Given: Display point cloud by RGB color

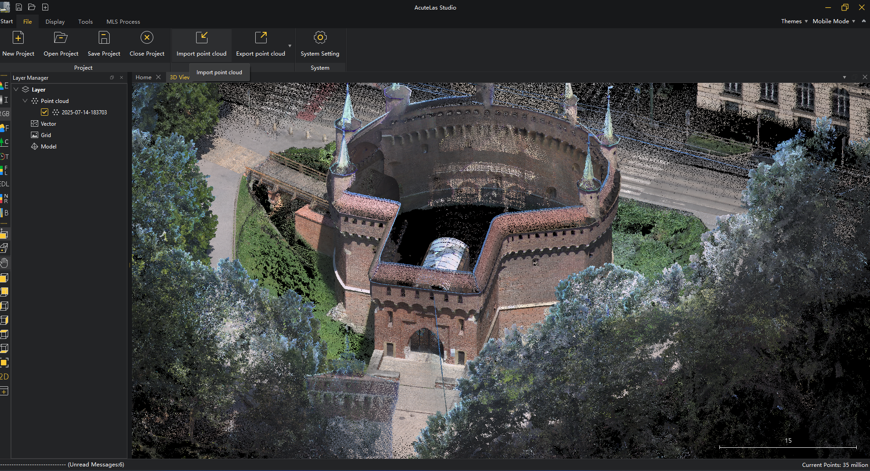Looking at the screenshot, I should point(5,114).
